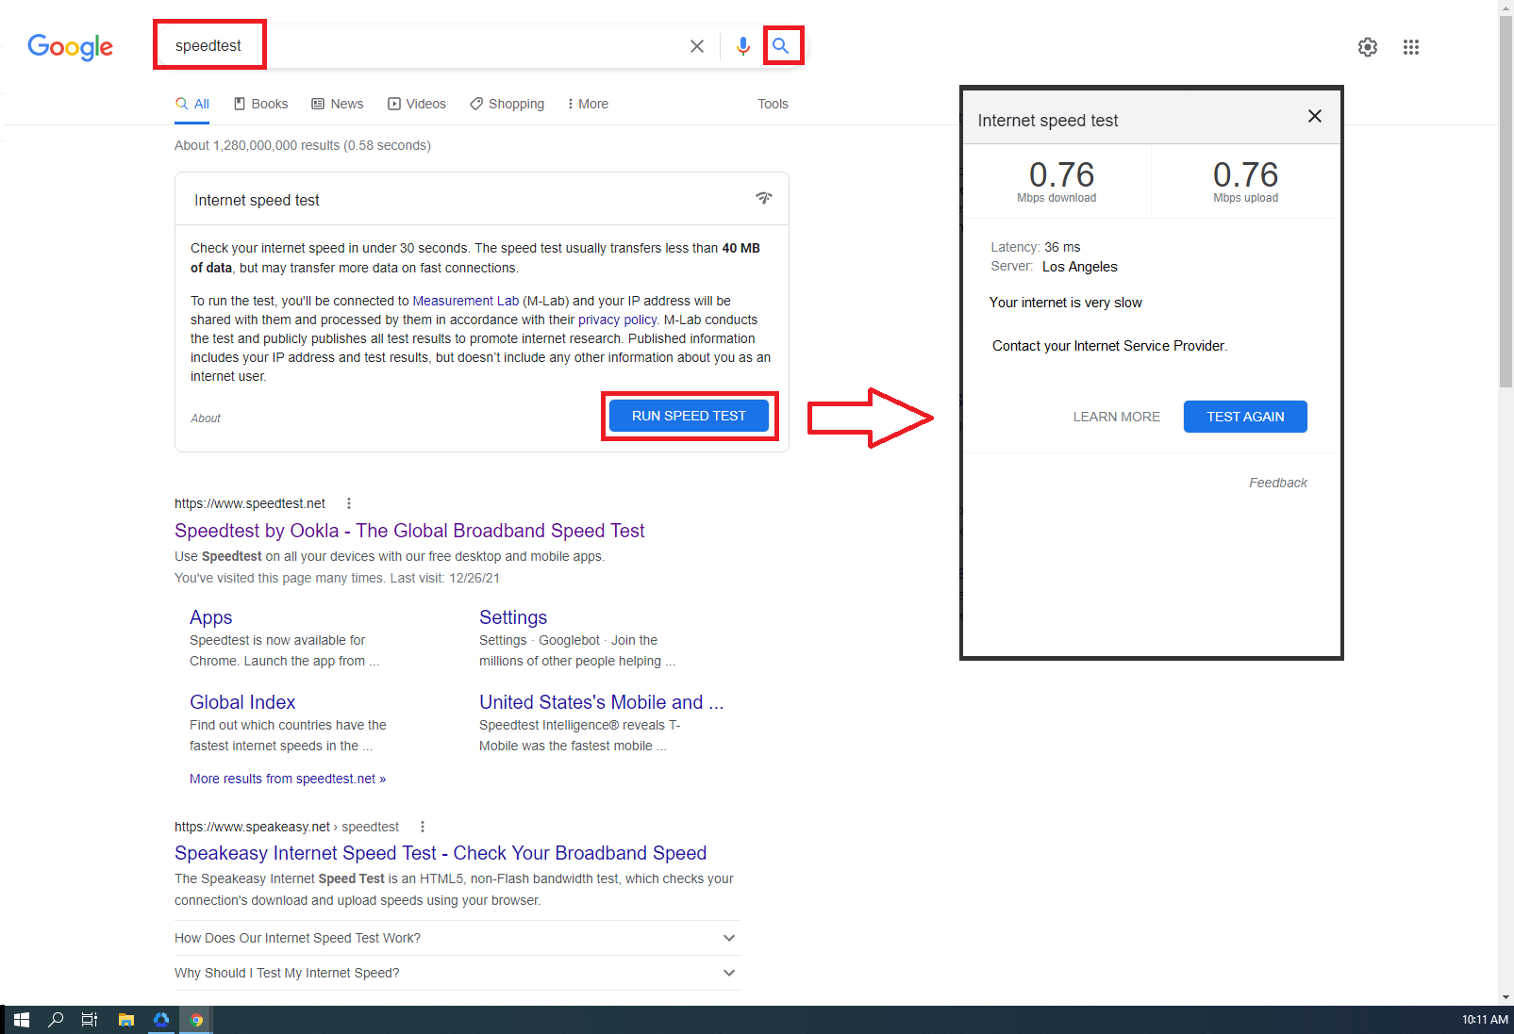Click the Internet speed test card heading
The image size is (1514, 1034).
258,200
